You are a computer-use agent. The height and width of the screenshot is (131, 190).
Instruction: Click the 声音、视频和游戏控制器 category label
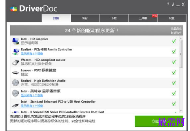[x=39, y=85]
